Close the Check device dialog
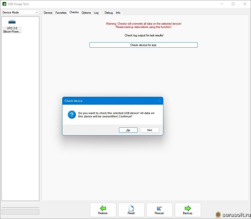The height and width of the screenshot is (219, 251). pos(159,101)
